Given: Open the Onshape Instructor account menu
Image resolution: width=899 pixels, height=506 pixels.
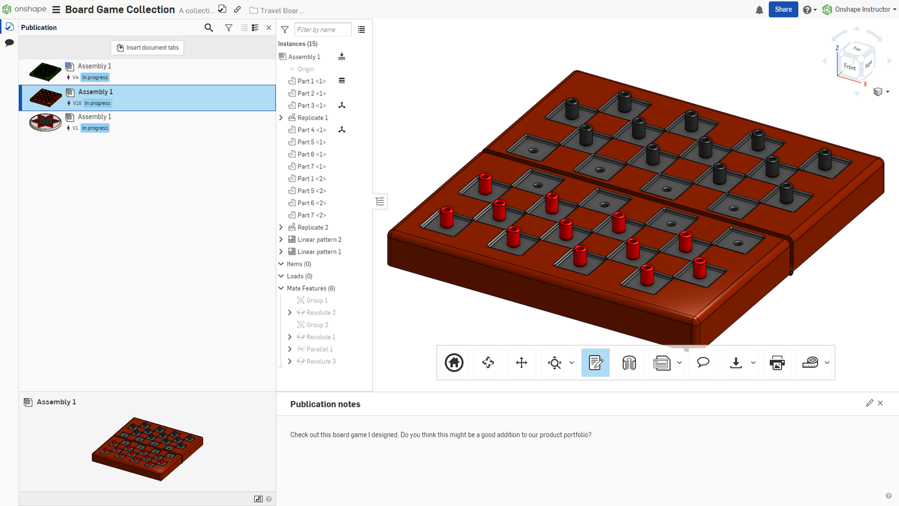Looking at the screenshot, I should [860, 10].
